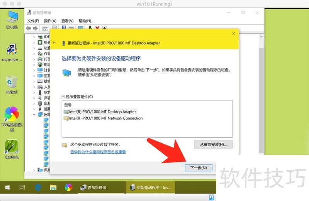309x201 pixels.
Task: Toggle the show/hide console tree toolbar icon
Action: pyautogui.click(x=45, y=29)
